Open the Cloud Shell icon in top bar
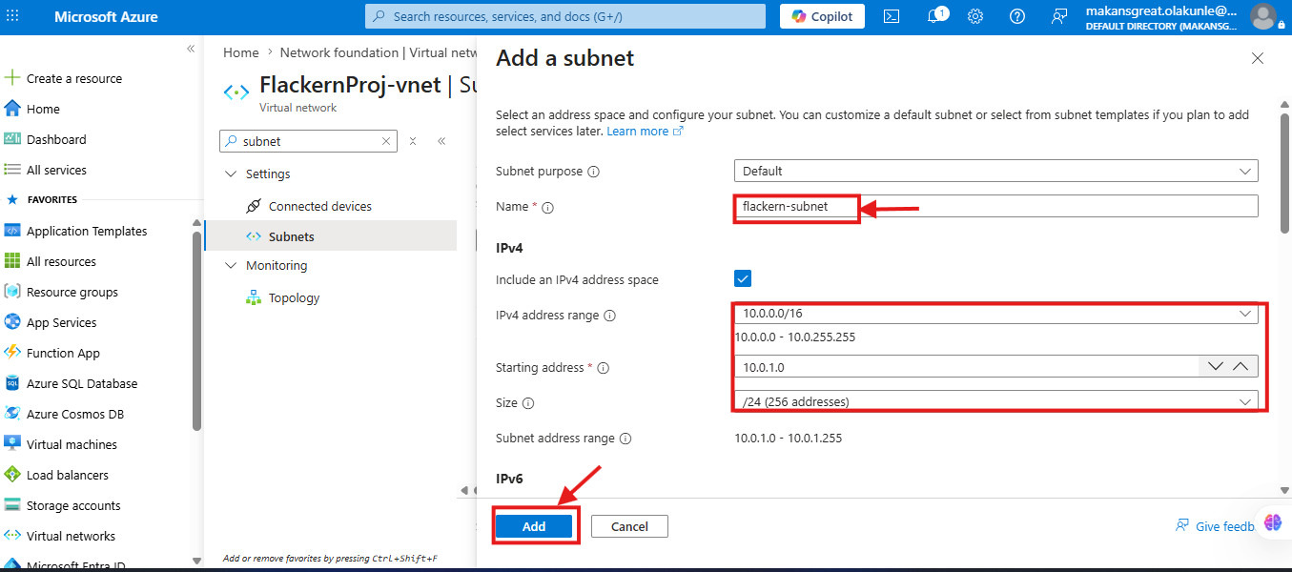Screen dimensions: 1292x572 click(891, 16)
